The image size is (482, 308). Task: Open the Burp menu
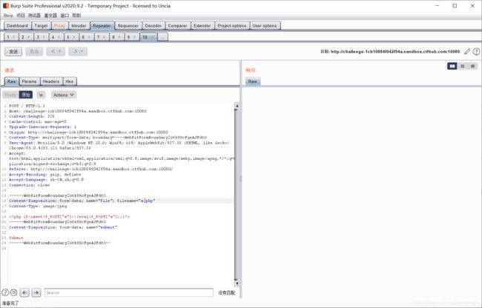pyautogui.click(x=8, y=16)
